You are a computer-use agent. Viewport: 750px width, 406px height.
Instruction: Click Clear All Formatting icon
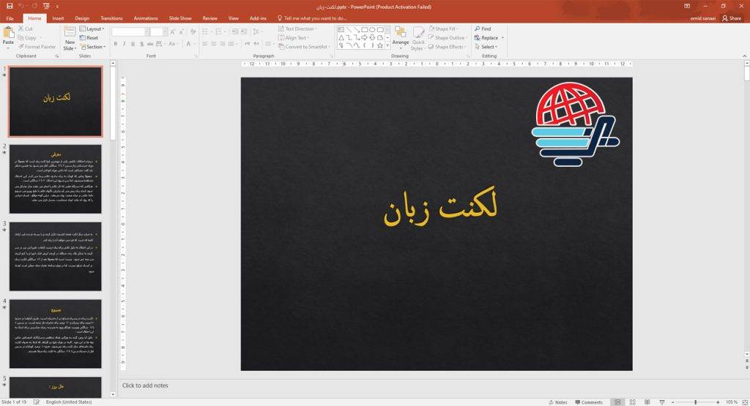(x=193, y=31)
